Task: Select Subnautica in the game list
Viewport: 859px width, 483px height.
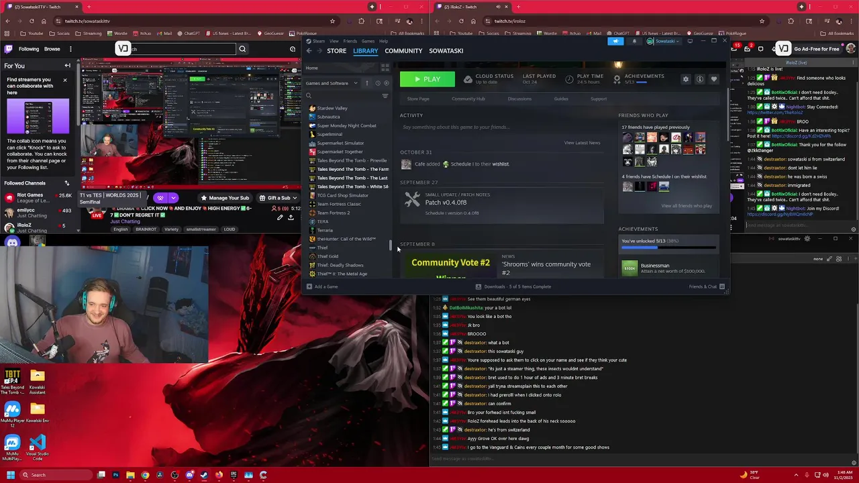Action: (328, 117)
